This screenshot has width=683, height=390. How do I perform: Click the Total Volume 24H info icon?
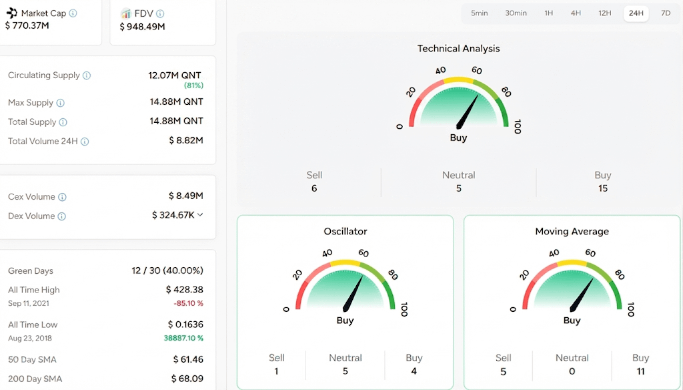point(85,142)
